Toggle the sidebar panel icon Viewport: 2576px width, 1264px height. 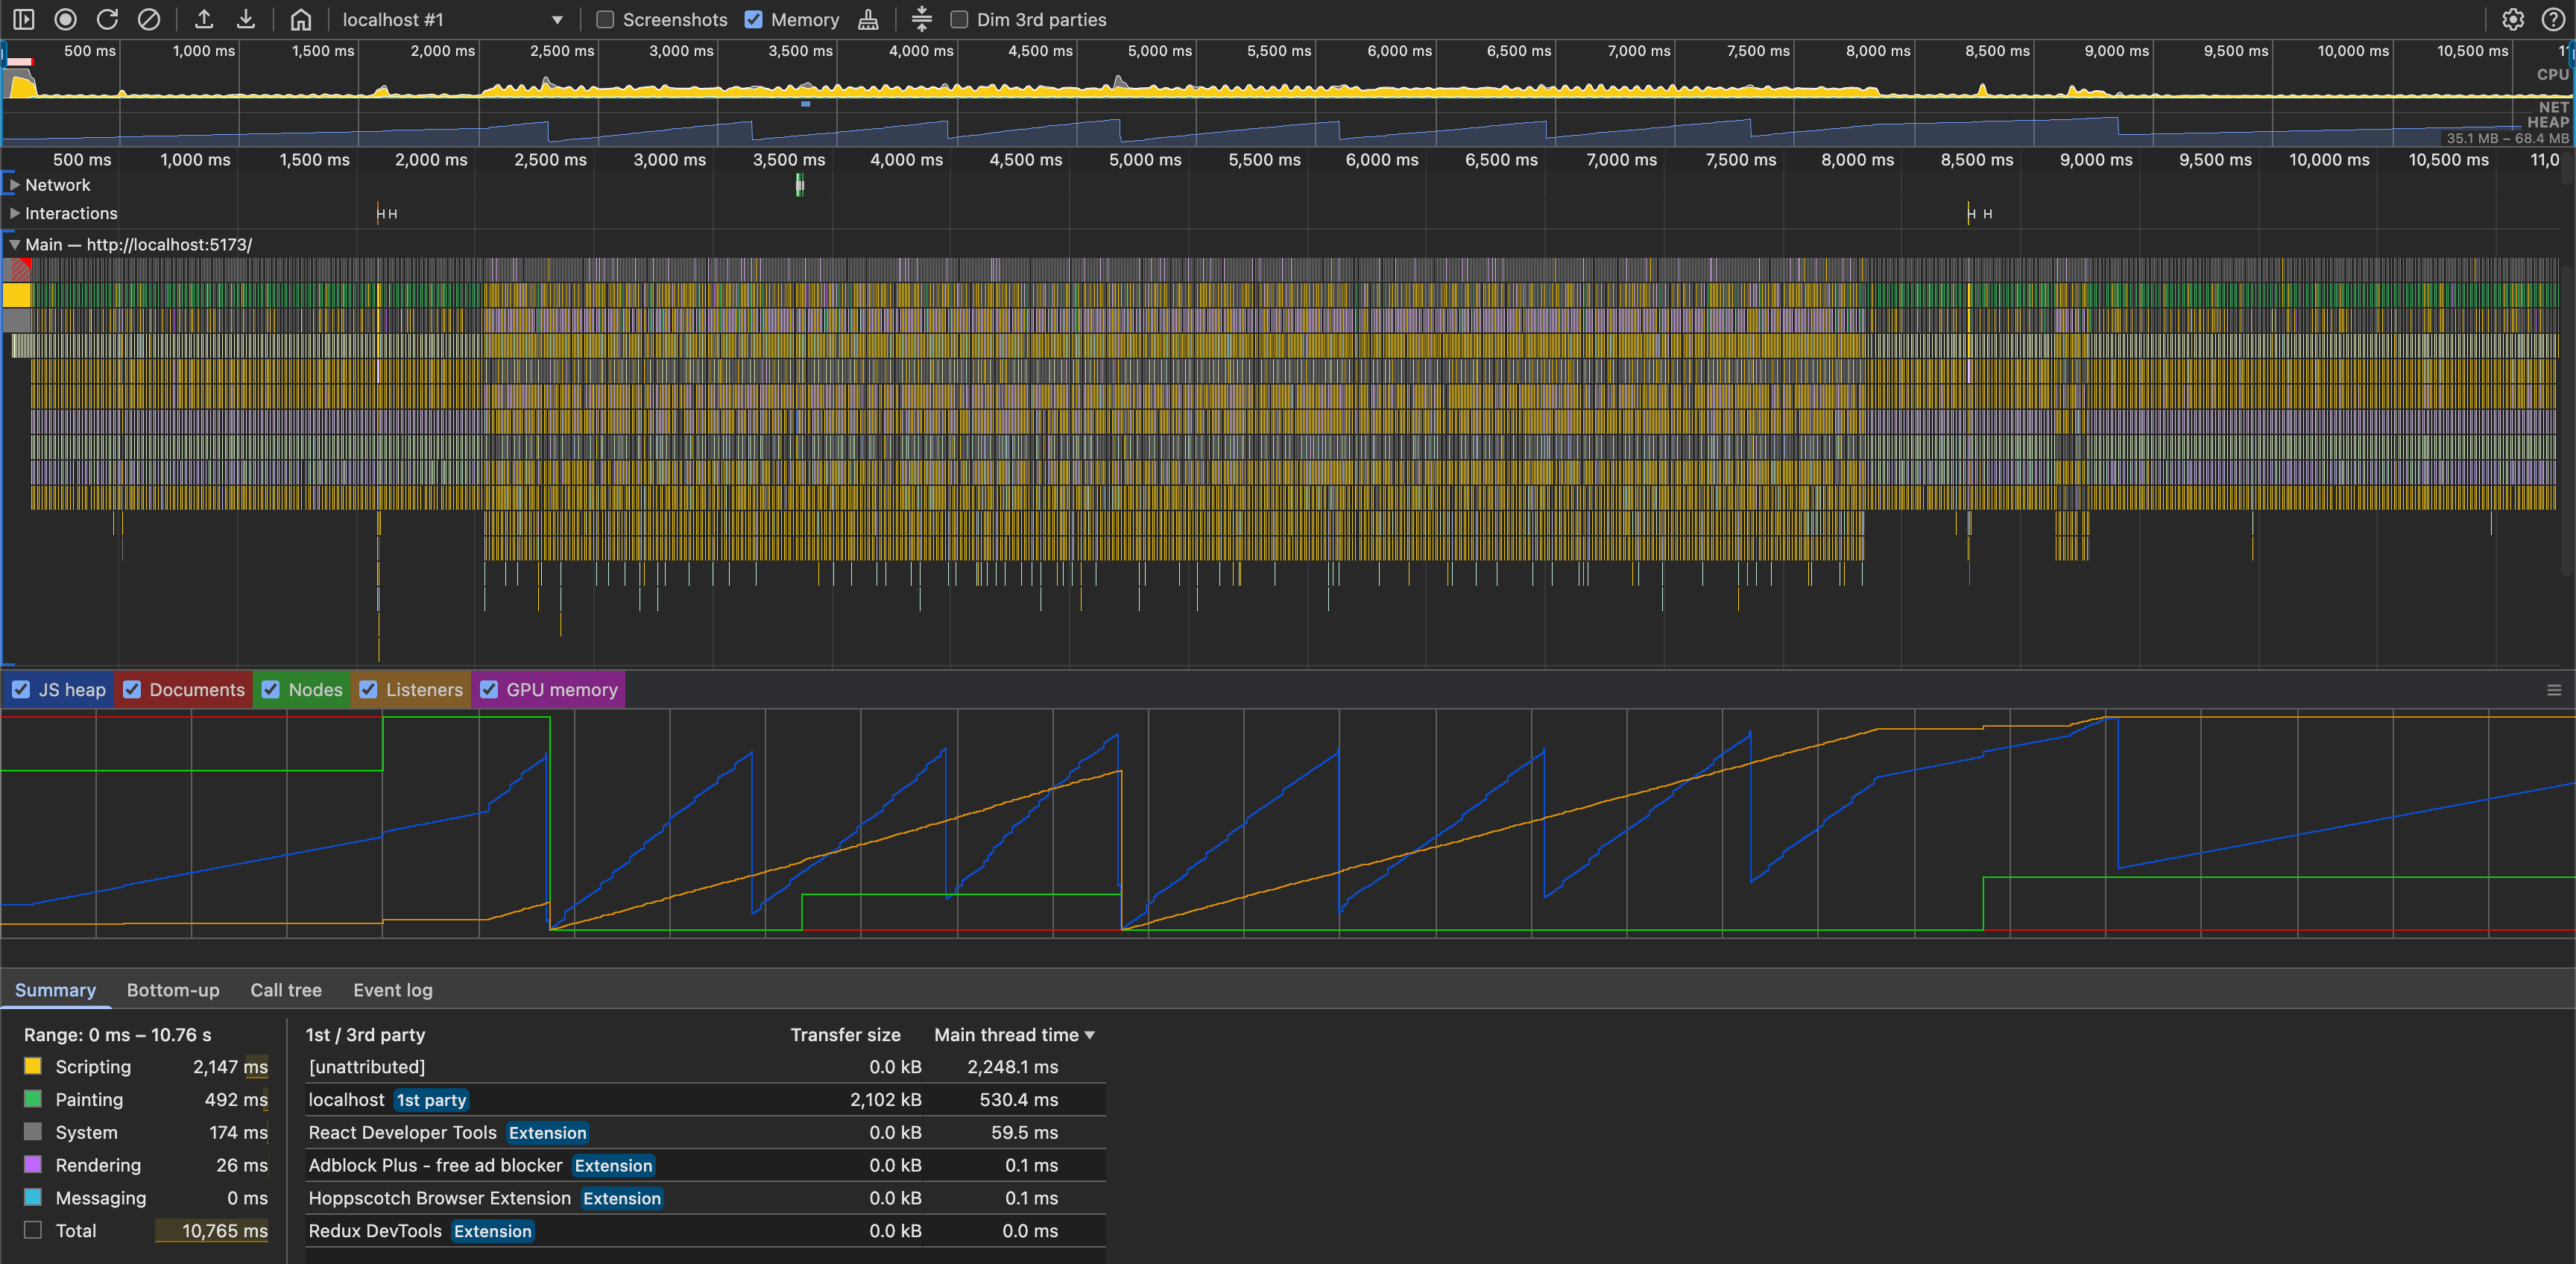(23, 19)
